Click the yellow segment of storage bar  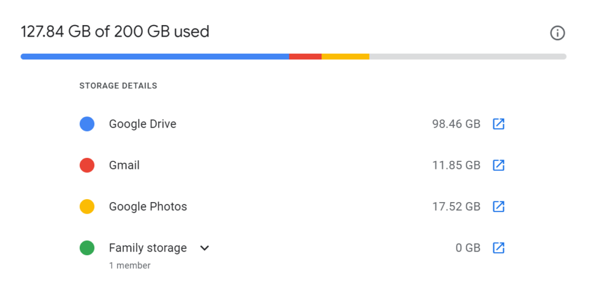(345, 57)
